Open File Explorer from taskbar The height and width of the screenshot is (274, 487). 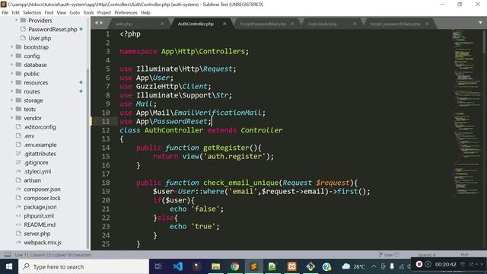tap(215, 266)
